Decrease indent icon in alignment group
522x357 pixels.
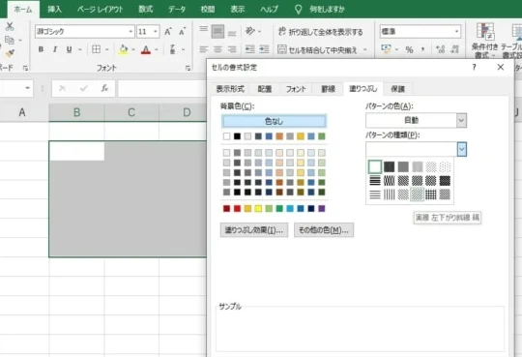[250, 49]
